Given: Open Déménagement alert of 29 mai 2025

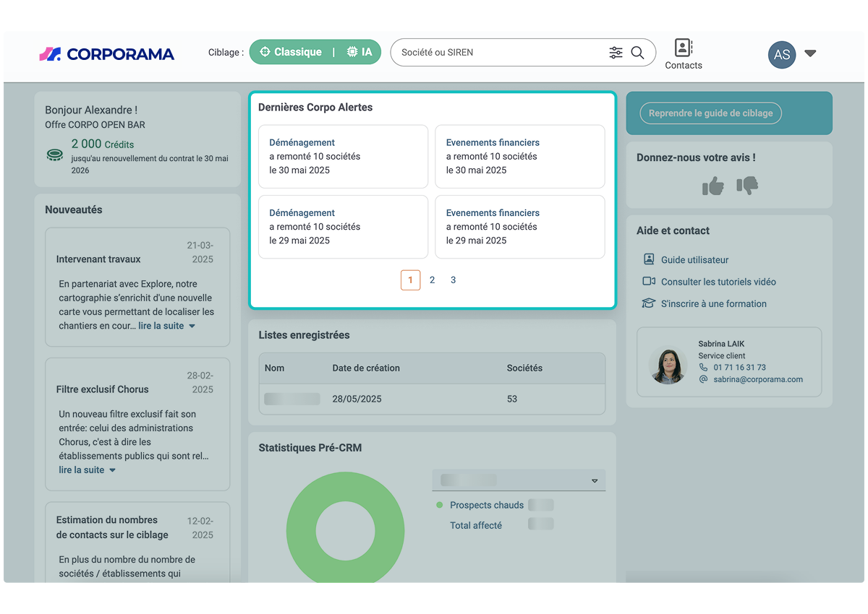Looking at the screenshot, I should (x=344, y=227).
